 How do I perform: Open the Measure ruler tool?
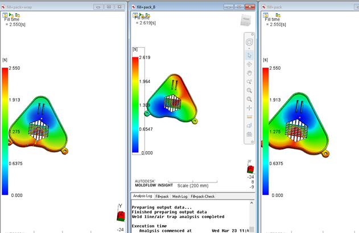pyautogui.click(x=249, y=117)
